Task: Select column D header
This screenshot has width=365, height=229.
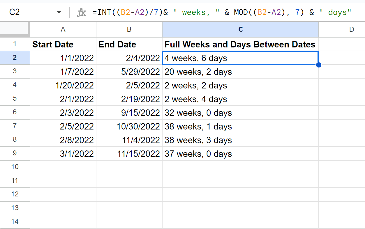Action: (x=342, y=29)
